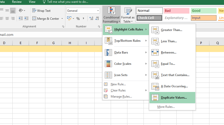Image resolution: width=224 pixels, height=125 pixels.
Task: Toggle Wrap Text on
Action: (41, 11)
